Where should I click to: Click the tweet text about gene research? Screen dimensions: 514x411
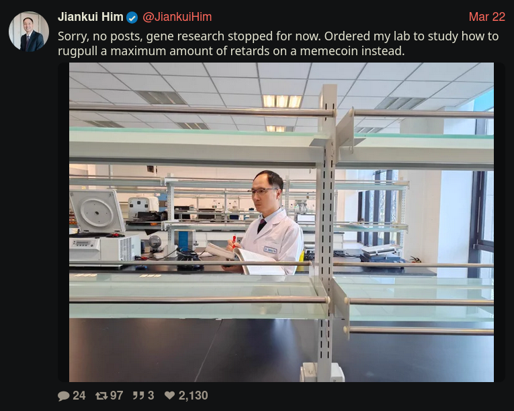278,44
